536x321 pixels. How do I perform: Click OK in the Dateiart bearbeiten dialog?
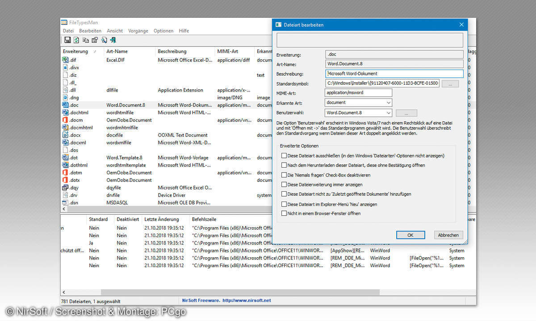410,235
